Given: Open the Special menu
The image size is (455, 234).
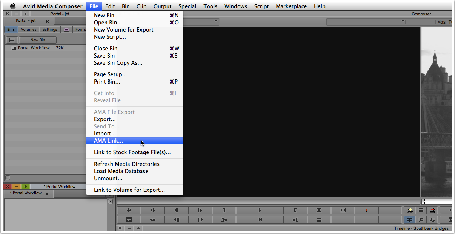Looking at the screenshot, I should pos(187,6).
